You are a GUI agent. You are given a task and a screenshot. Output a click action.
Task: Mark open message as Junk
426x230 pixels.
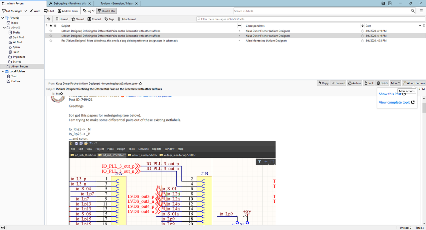tap(369, 83)
